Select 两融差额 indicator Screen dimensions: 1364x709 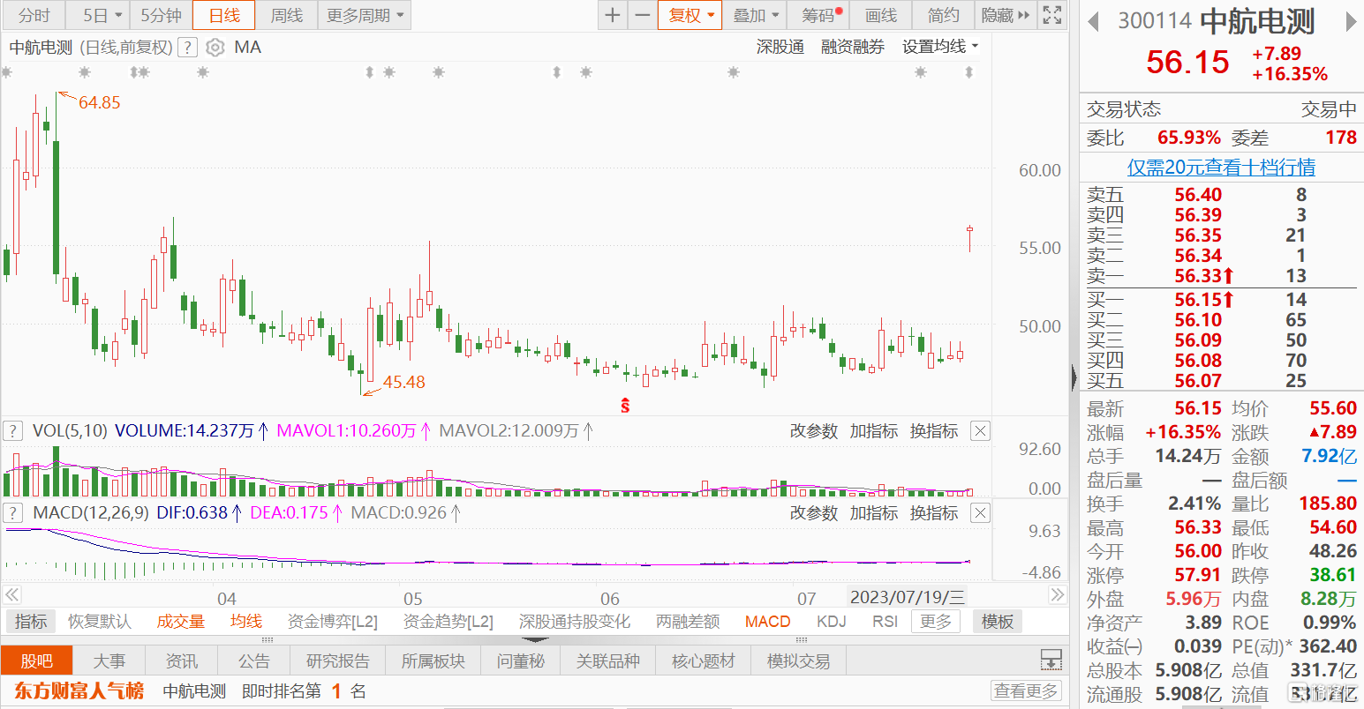click(x=688, y=622)
